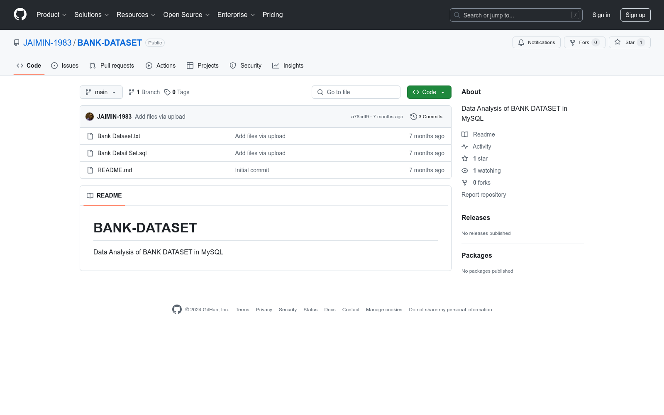Open the Enterprise dropdown
Screen dimensions: 664x415
click(x=236, y=15)
